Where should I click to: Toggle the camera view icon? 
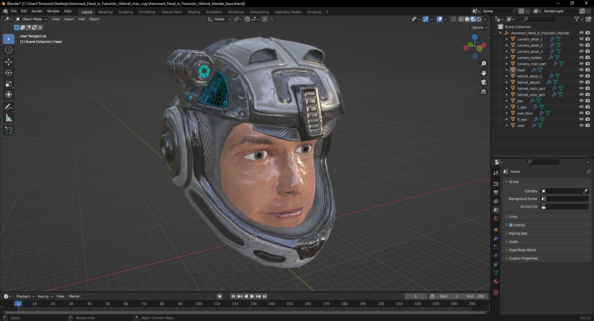point(484,82)
